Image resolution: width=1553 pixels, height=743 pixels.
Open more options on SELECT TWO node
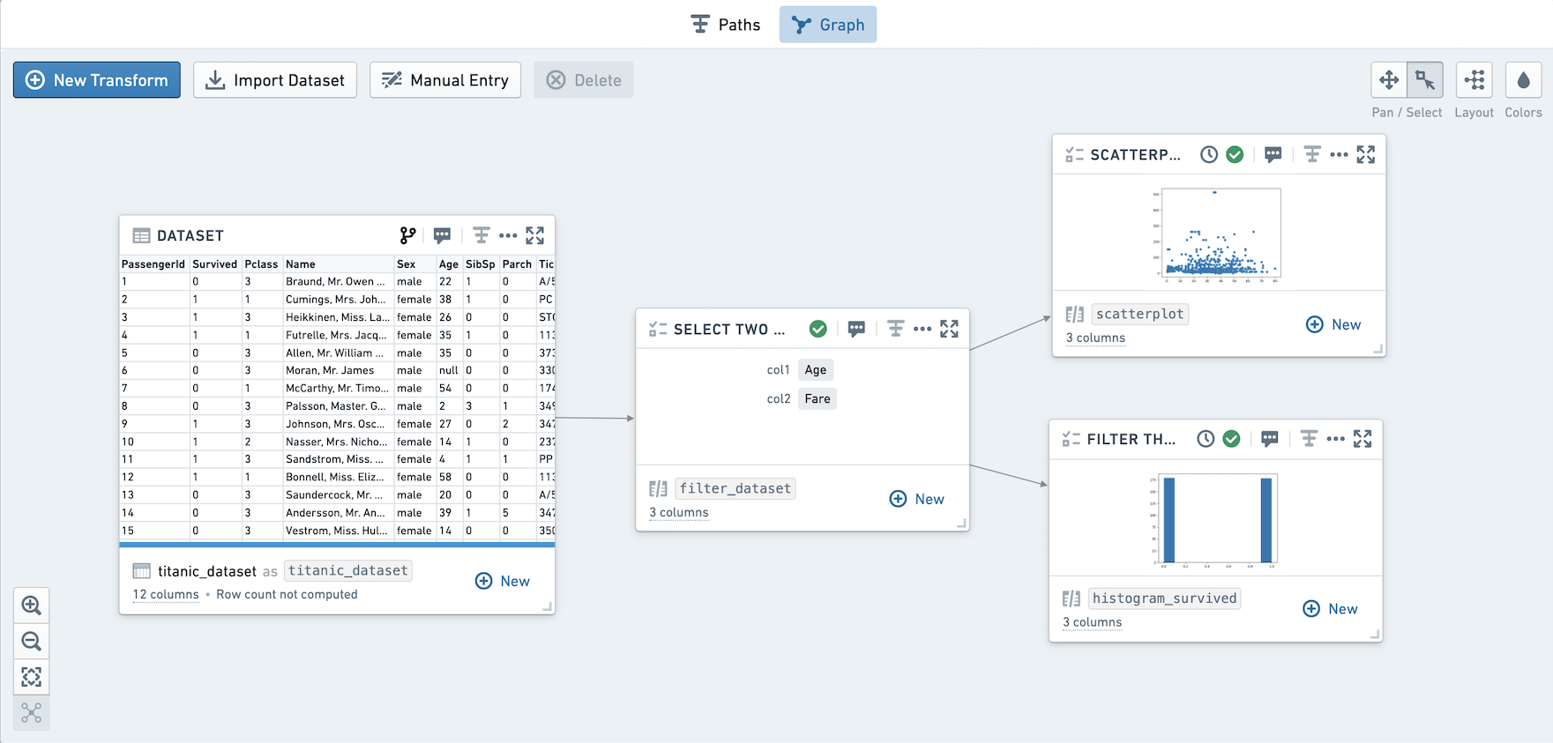click(x=922, y=329)
